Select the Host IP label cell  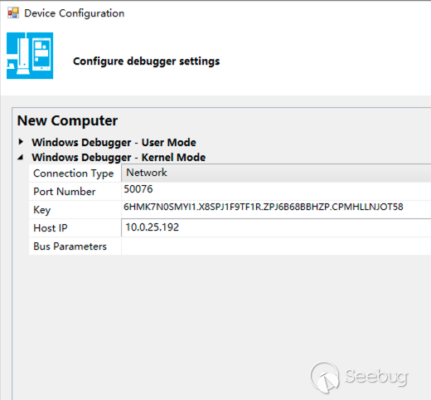pos(75,228)
